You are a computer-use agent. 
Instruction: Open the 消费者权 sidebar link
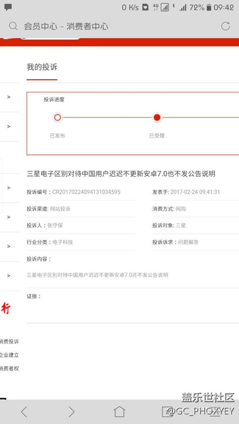point(9,369)
